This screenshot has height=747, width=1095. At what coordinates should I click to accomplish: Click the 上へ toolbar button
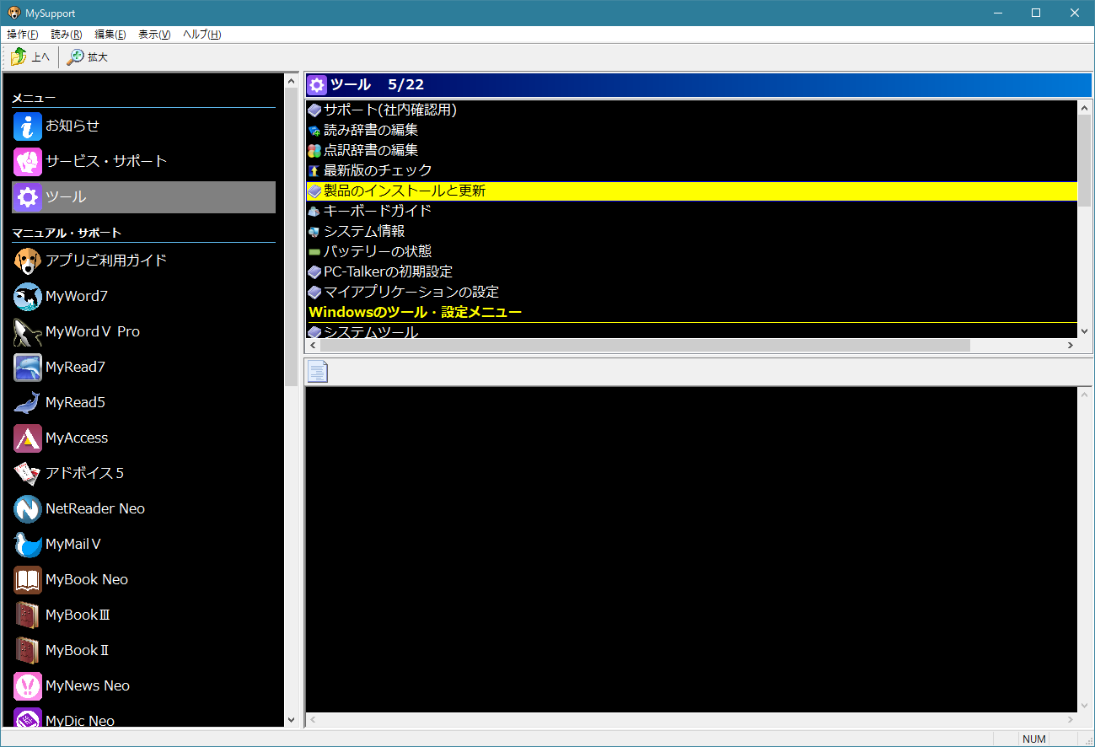[x=31, y=56]
